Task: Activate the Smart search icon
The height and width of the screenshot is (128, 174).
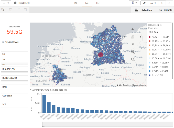Action: coord(3,10)
